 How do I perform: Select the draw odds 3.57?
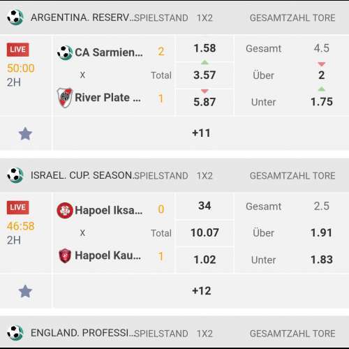pyautogui.click(x=205, y=75)
